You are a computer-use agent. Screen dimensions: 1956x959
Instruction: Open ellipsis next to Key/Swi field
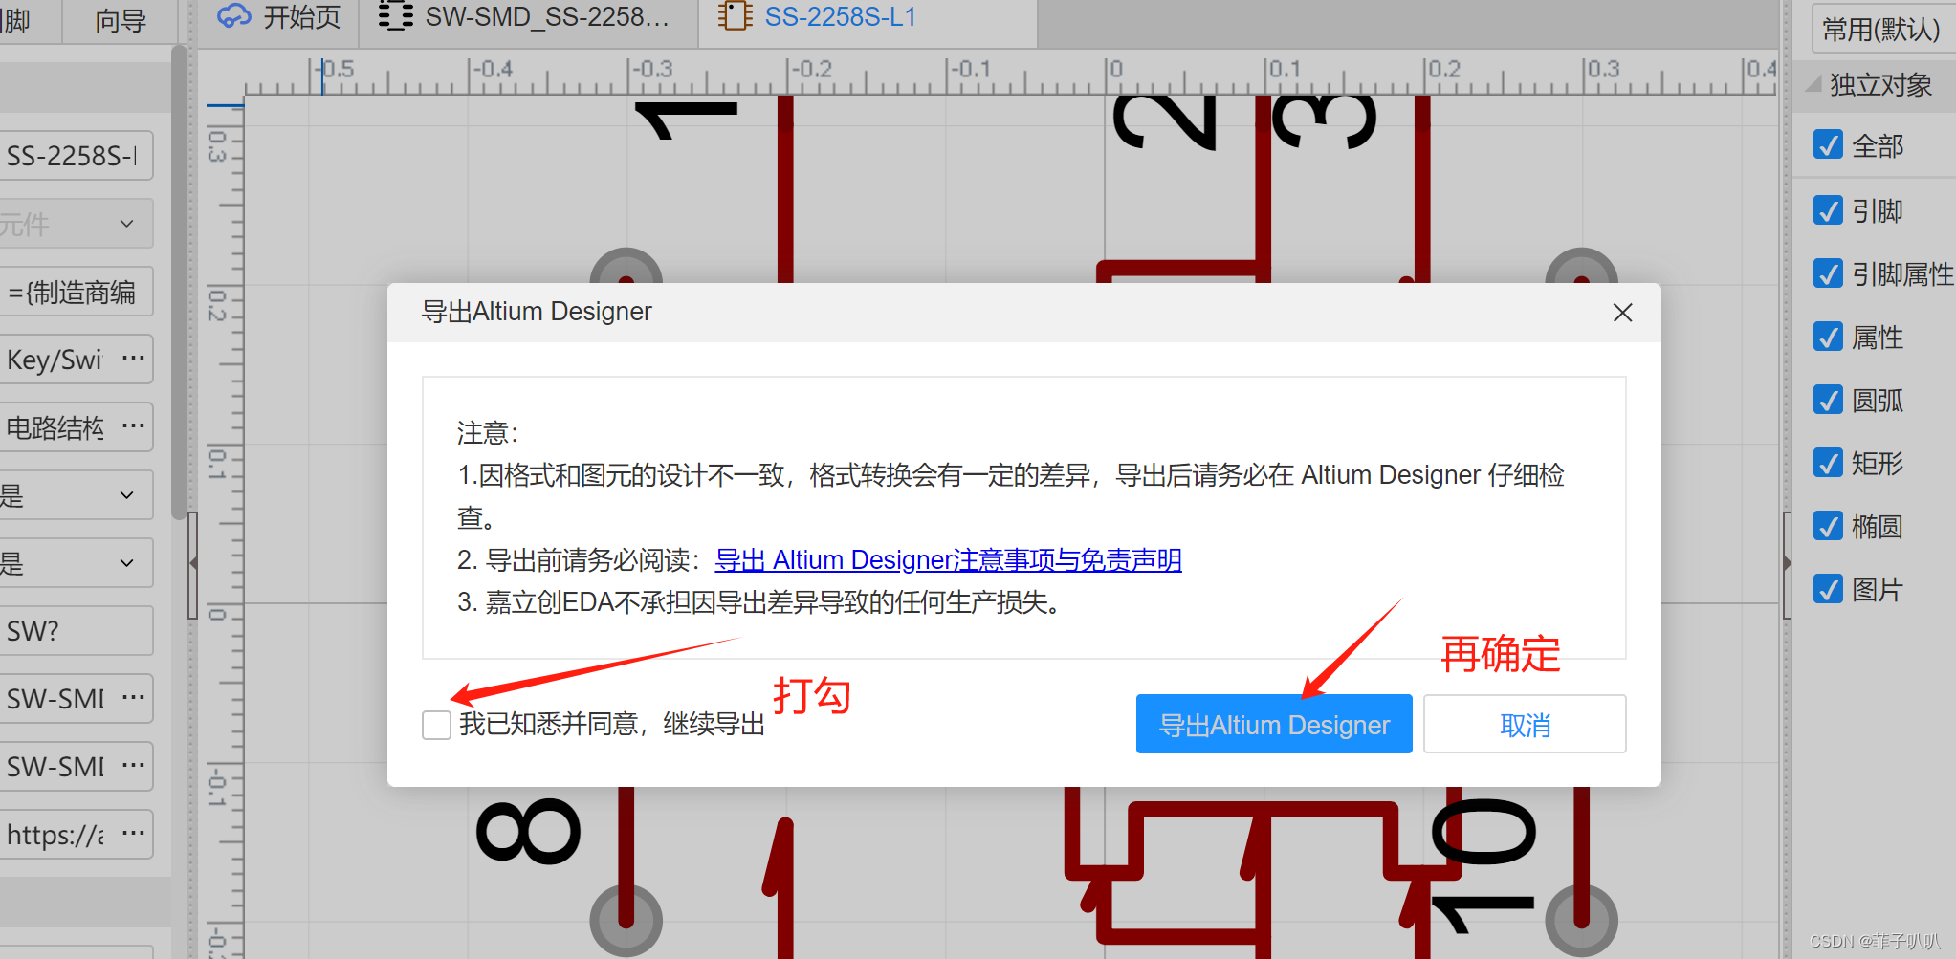click(x=133, y=359)
